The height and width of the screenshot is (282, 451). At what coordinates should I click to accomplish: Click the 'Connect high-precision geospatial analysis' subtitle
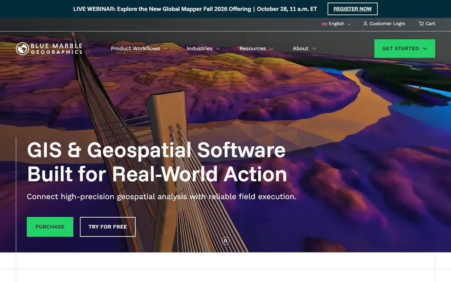click(162, 197)
